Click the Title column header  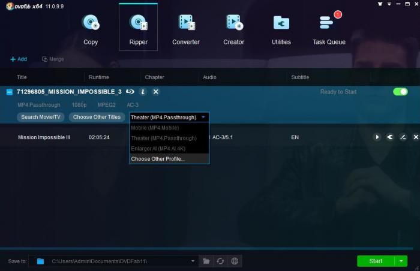coord(22,77)
